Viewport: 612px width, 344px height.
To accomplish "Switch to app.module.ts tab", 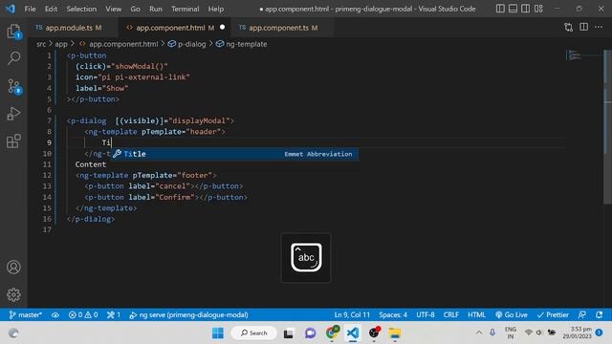I will pyautogui.click(x=73, y=28).
